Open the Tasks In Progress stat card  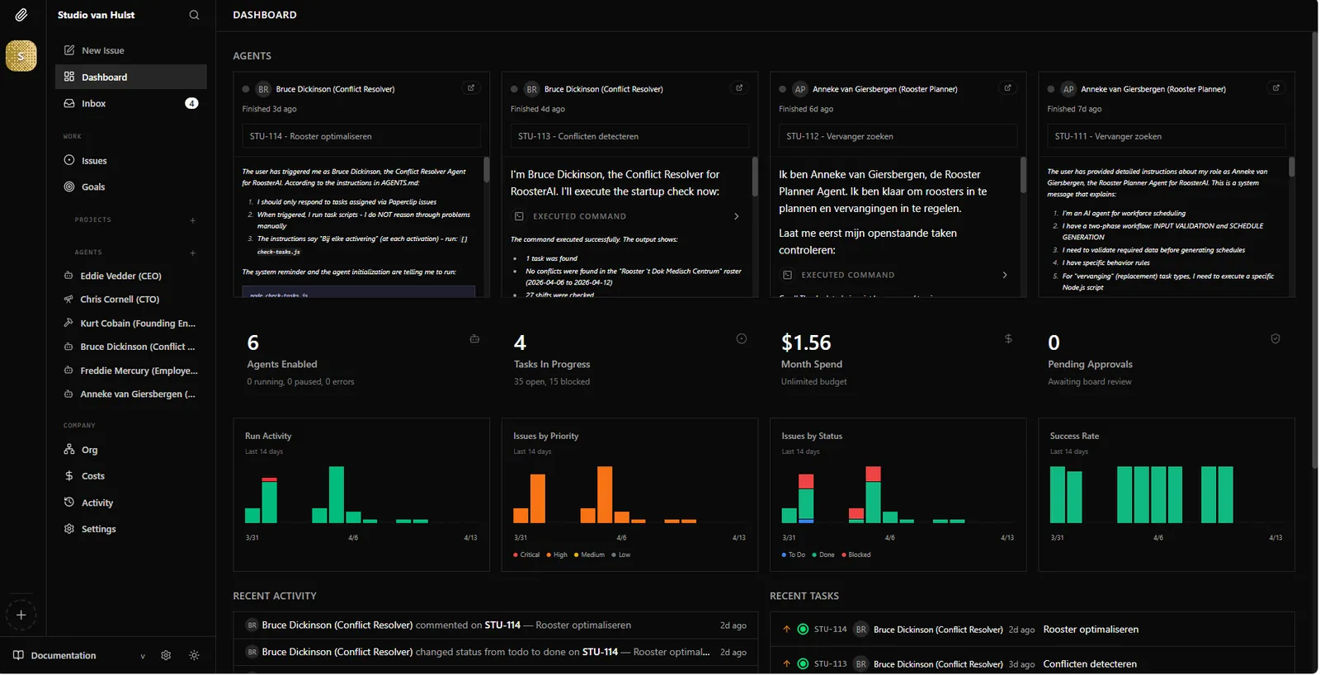(x=629, y=360)
